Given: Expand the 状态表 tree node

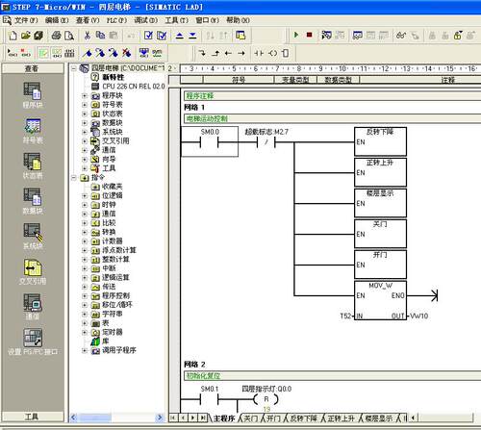Looking at the screenshot, I should click(85, 114).
